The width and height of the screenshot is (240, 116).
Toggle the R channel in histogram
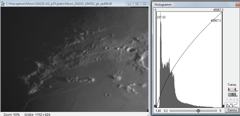231,100
